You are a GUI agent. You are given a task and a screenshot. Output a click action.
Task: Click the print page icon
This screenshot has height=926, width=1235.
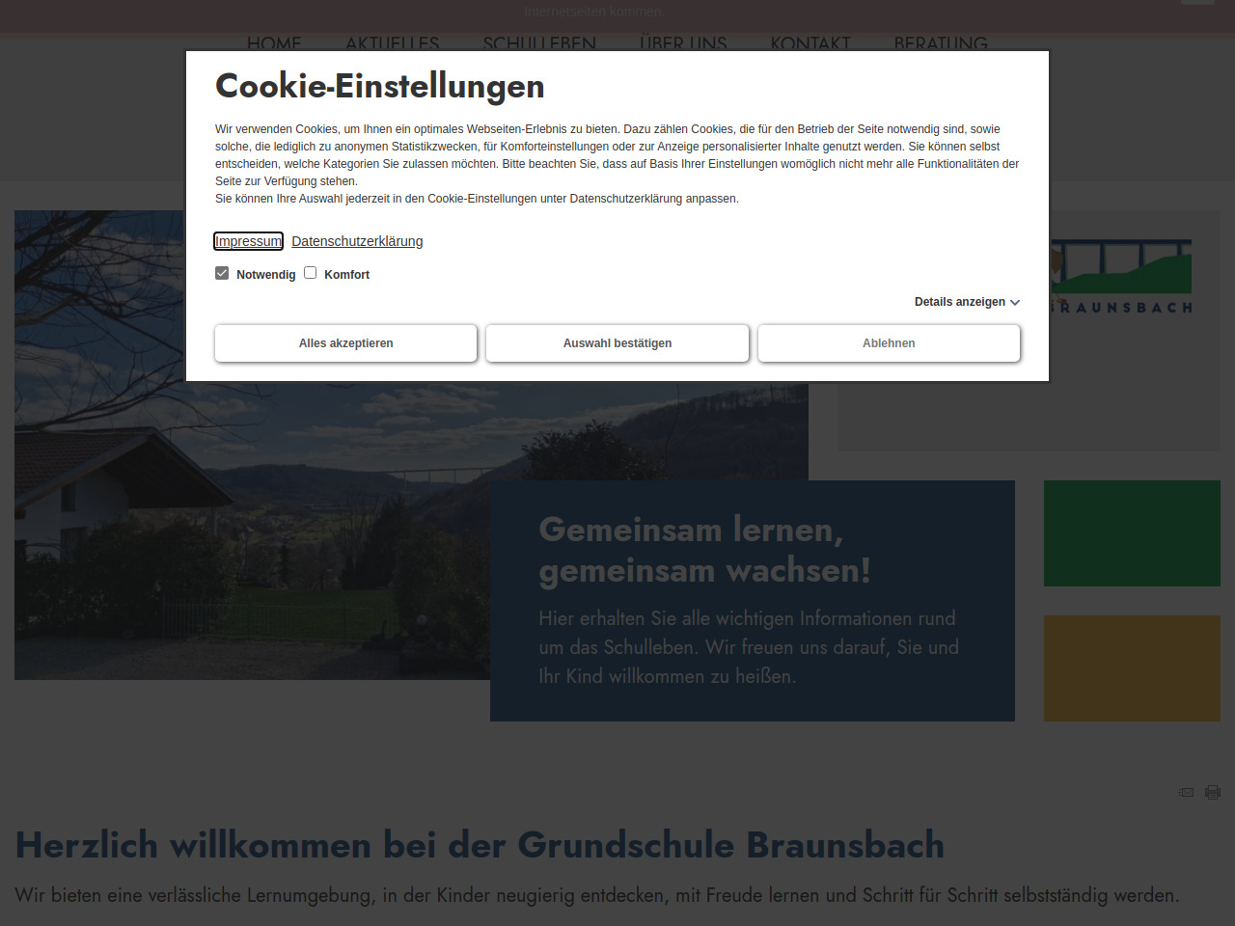click(x=1213, y=792)
